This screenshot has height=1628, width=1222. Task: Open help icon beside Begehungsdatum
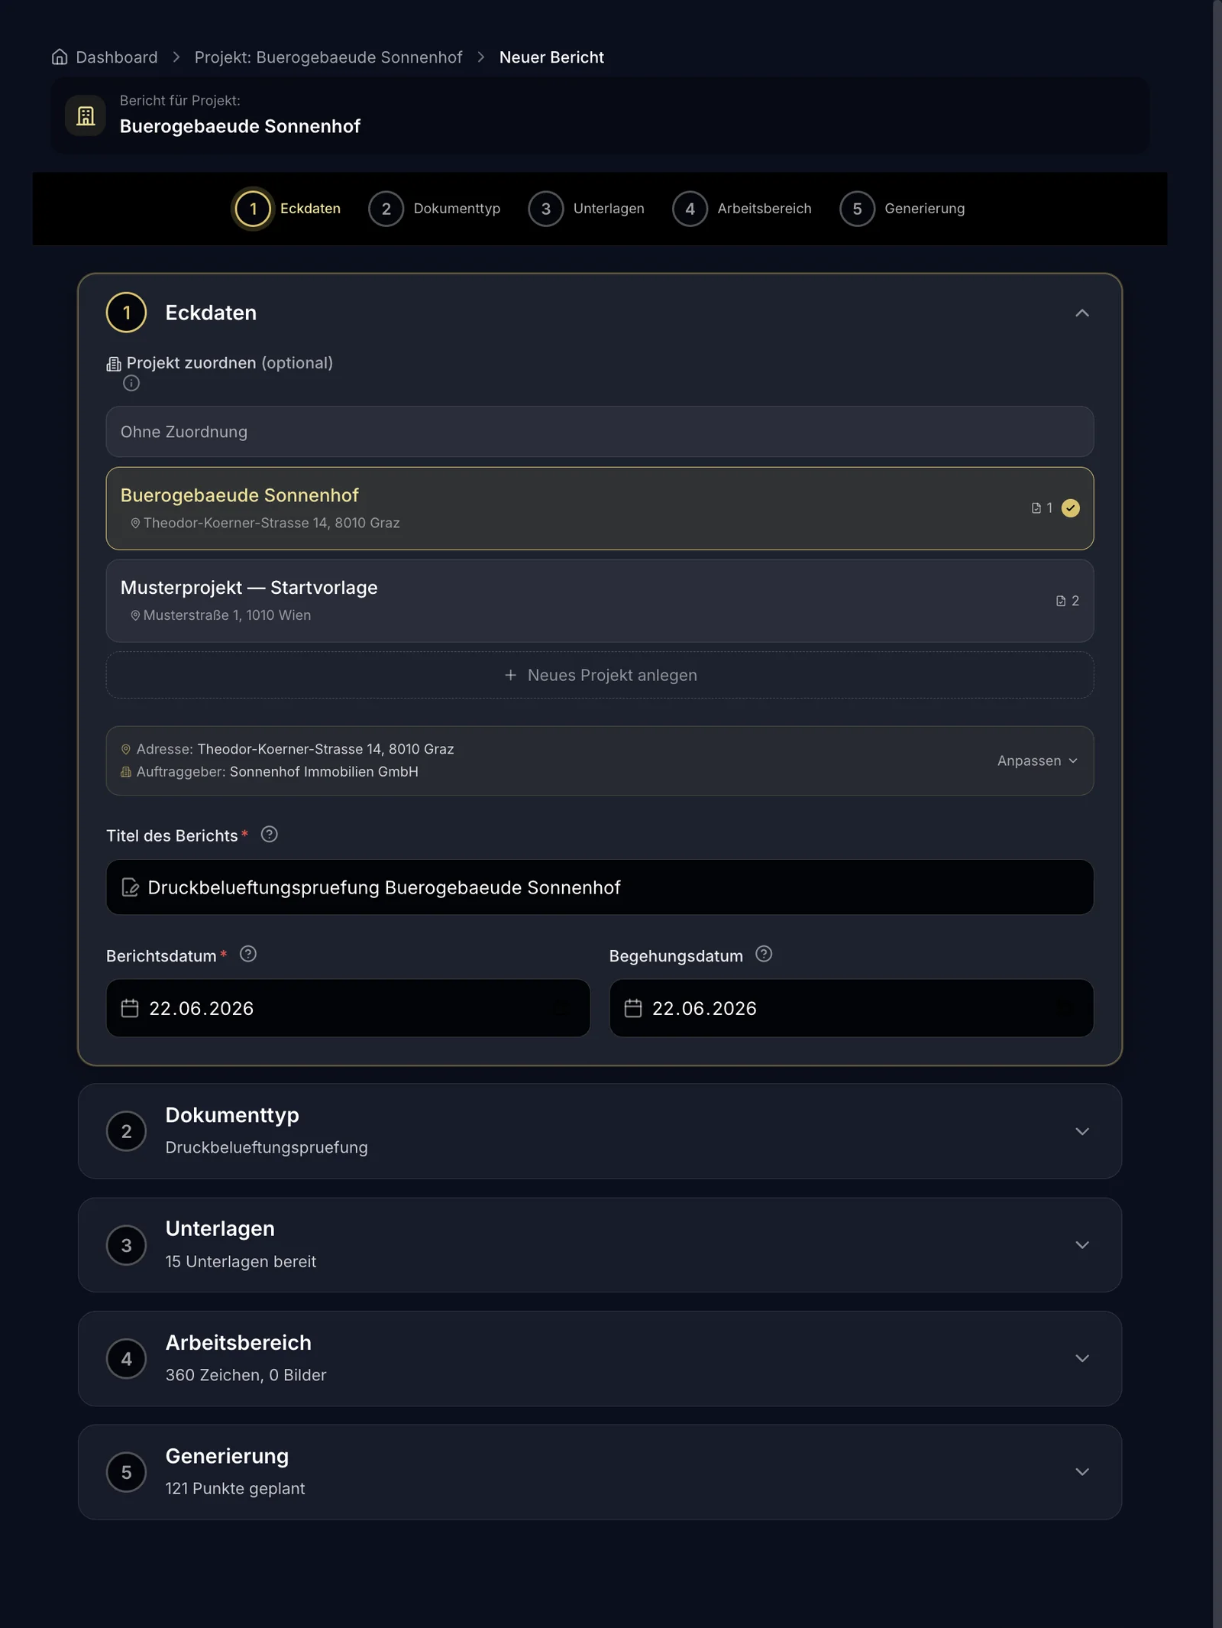pyautogui.click(x=764, y=954)
